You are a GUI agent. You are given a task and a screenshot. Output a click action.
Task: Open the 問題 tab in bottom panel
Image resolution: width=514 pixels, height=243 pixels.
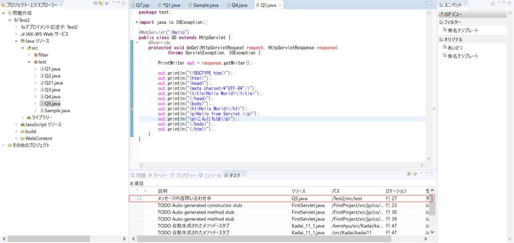139,175
